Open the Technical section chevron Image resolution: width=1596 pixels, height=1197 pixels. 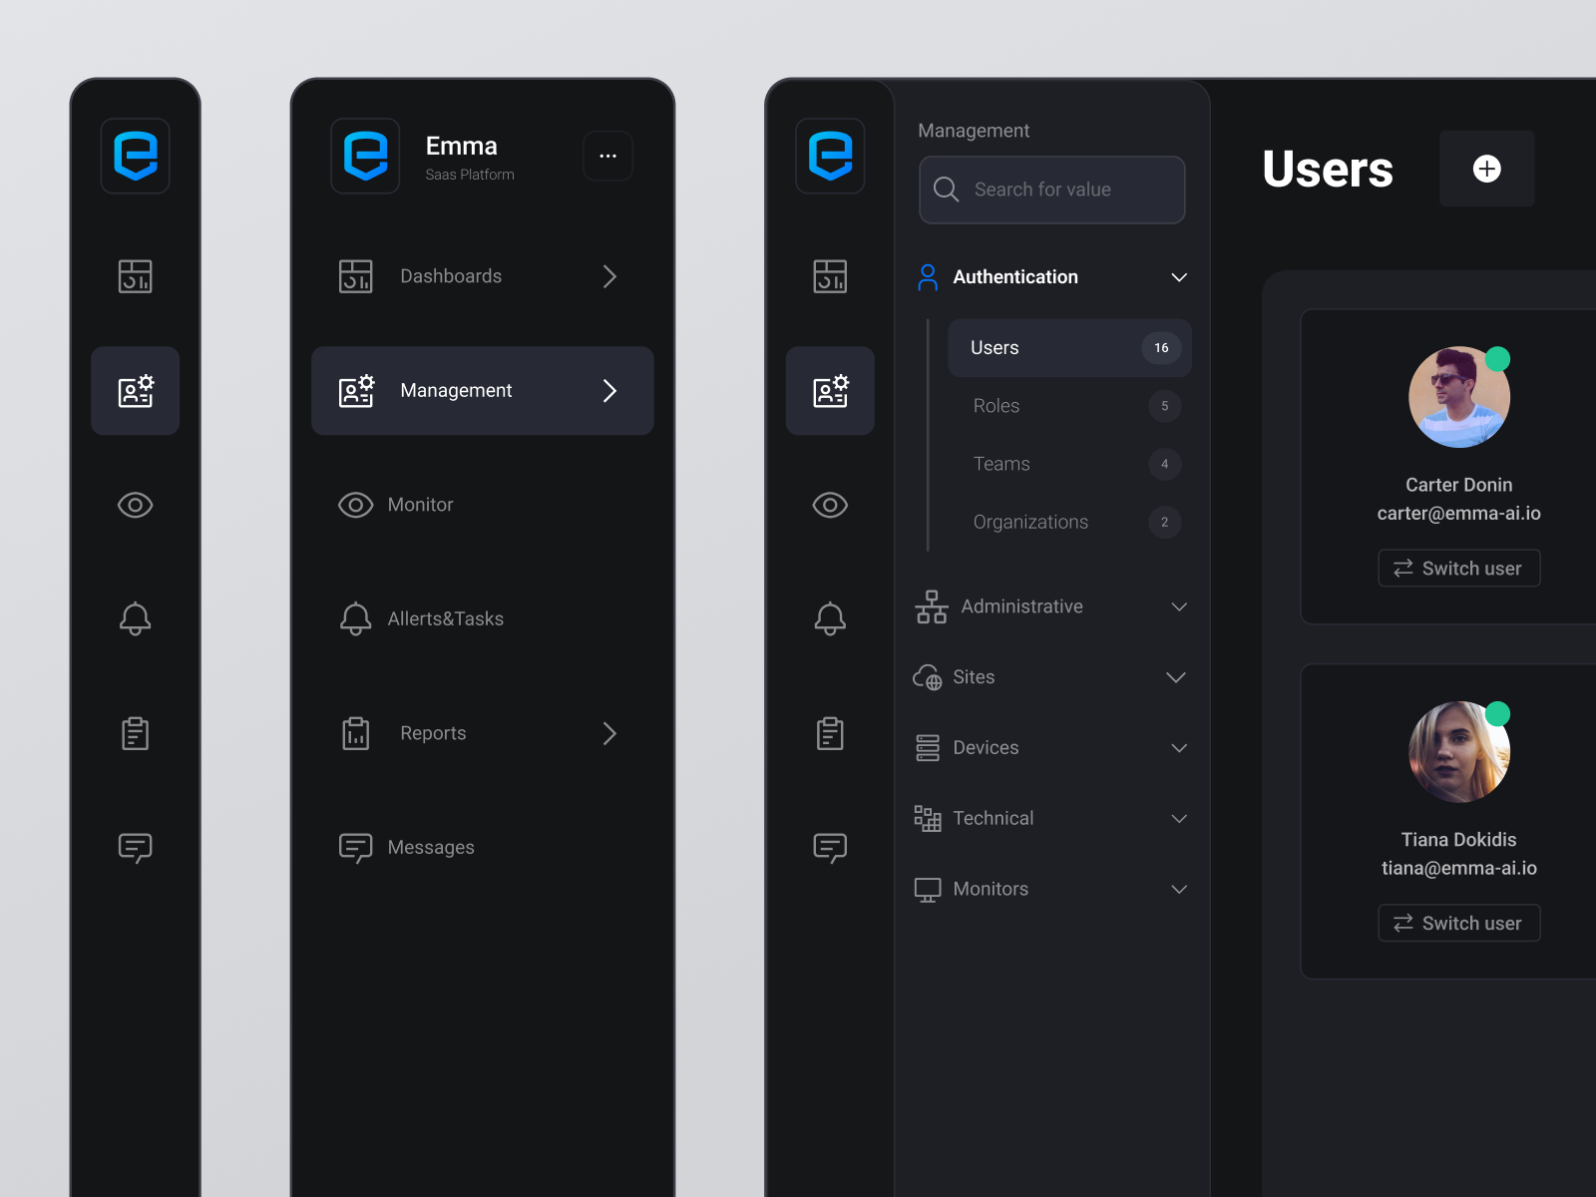1179,818
